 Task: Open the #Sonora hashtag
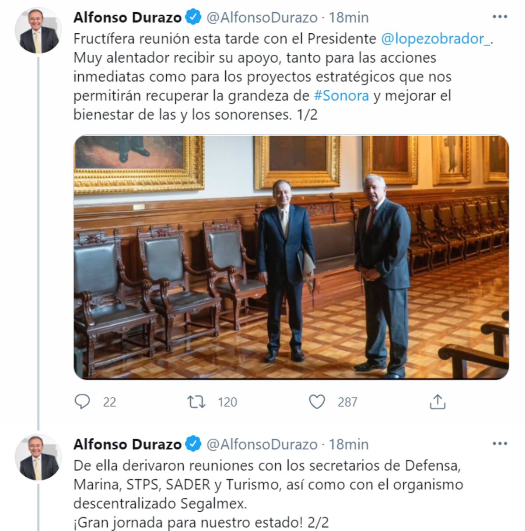(342, 95)
